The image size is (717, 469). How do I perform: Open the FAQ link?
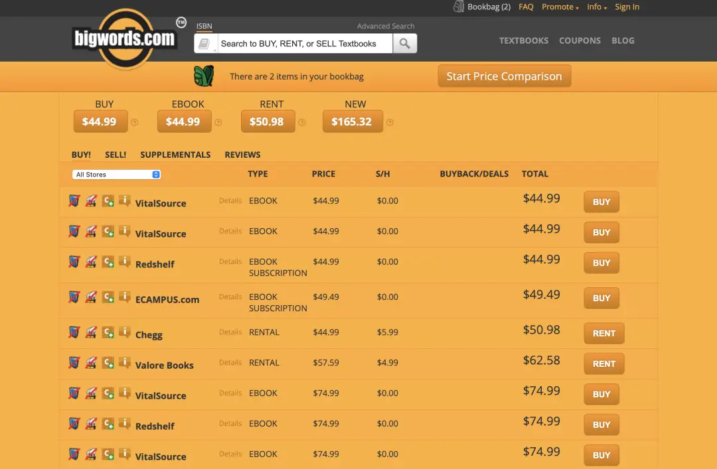[x=526, y=7]
